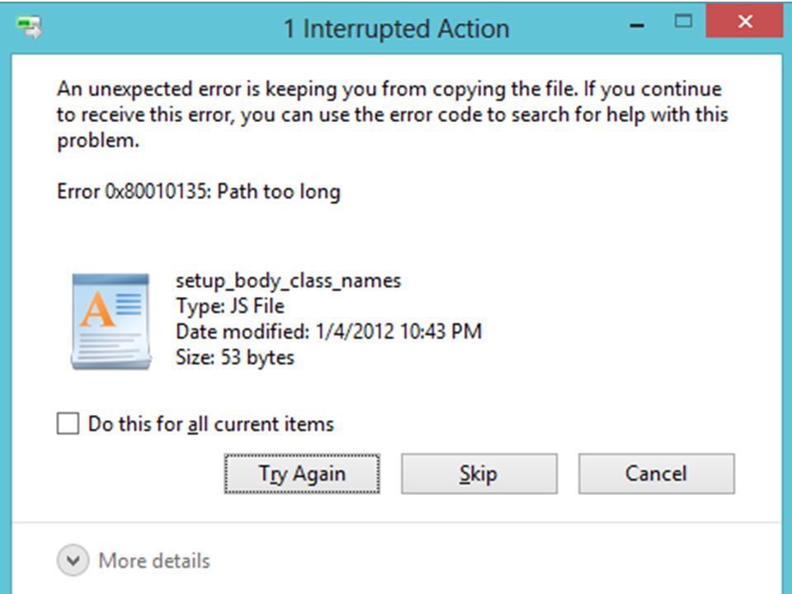Expand details with the circular chevron icon
The image size is (792, 594).
pyautogui.click(x=73, y=560)
